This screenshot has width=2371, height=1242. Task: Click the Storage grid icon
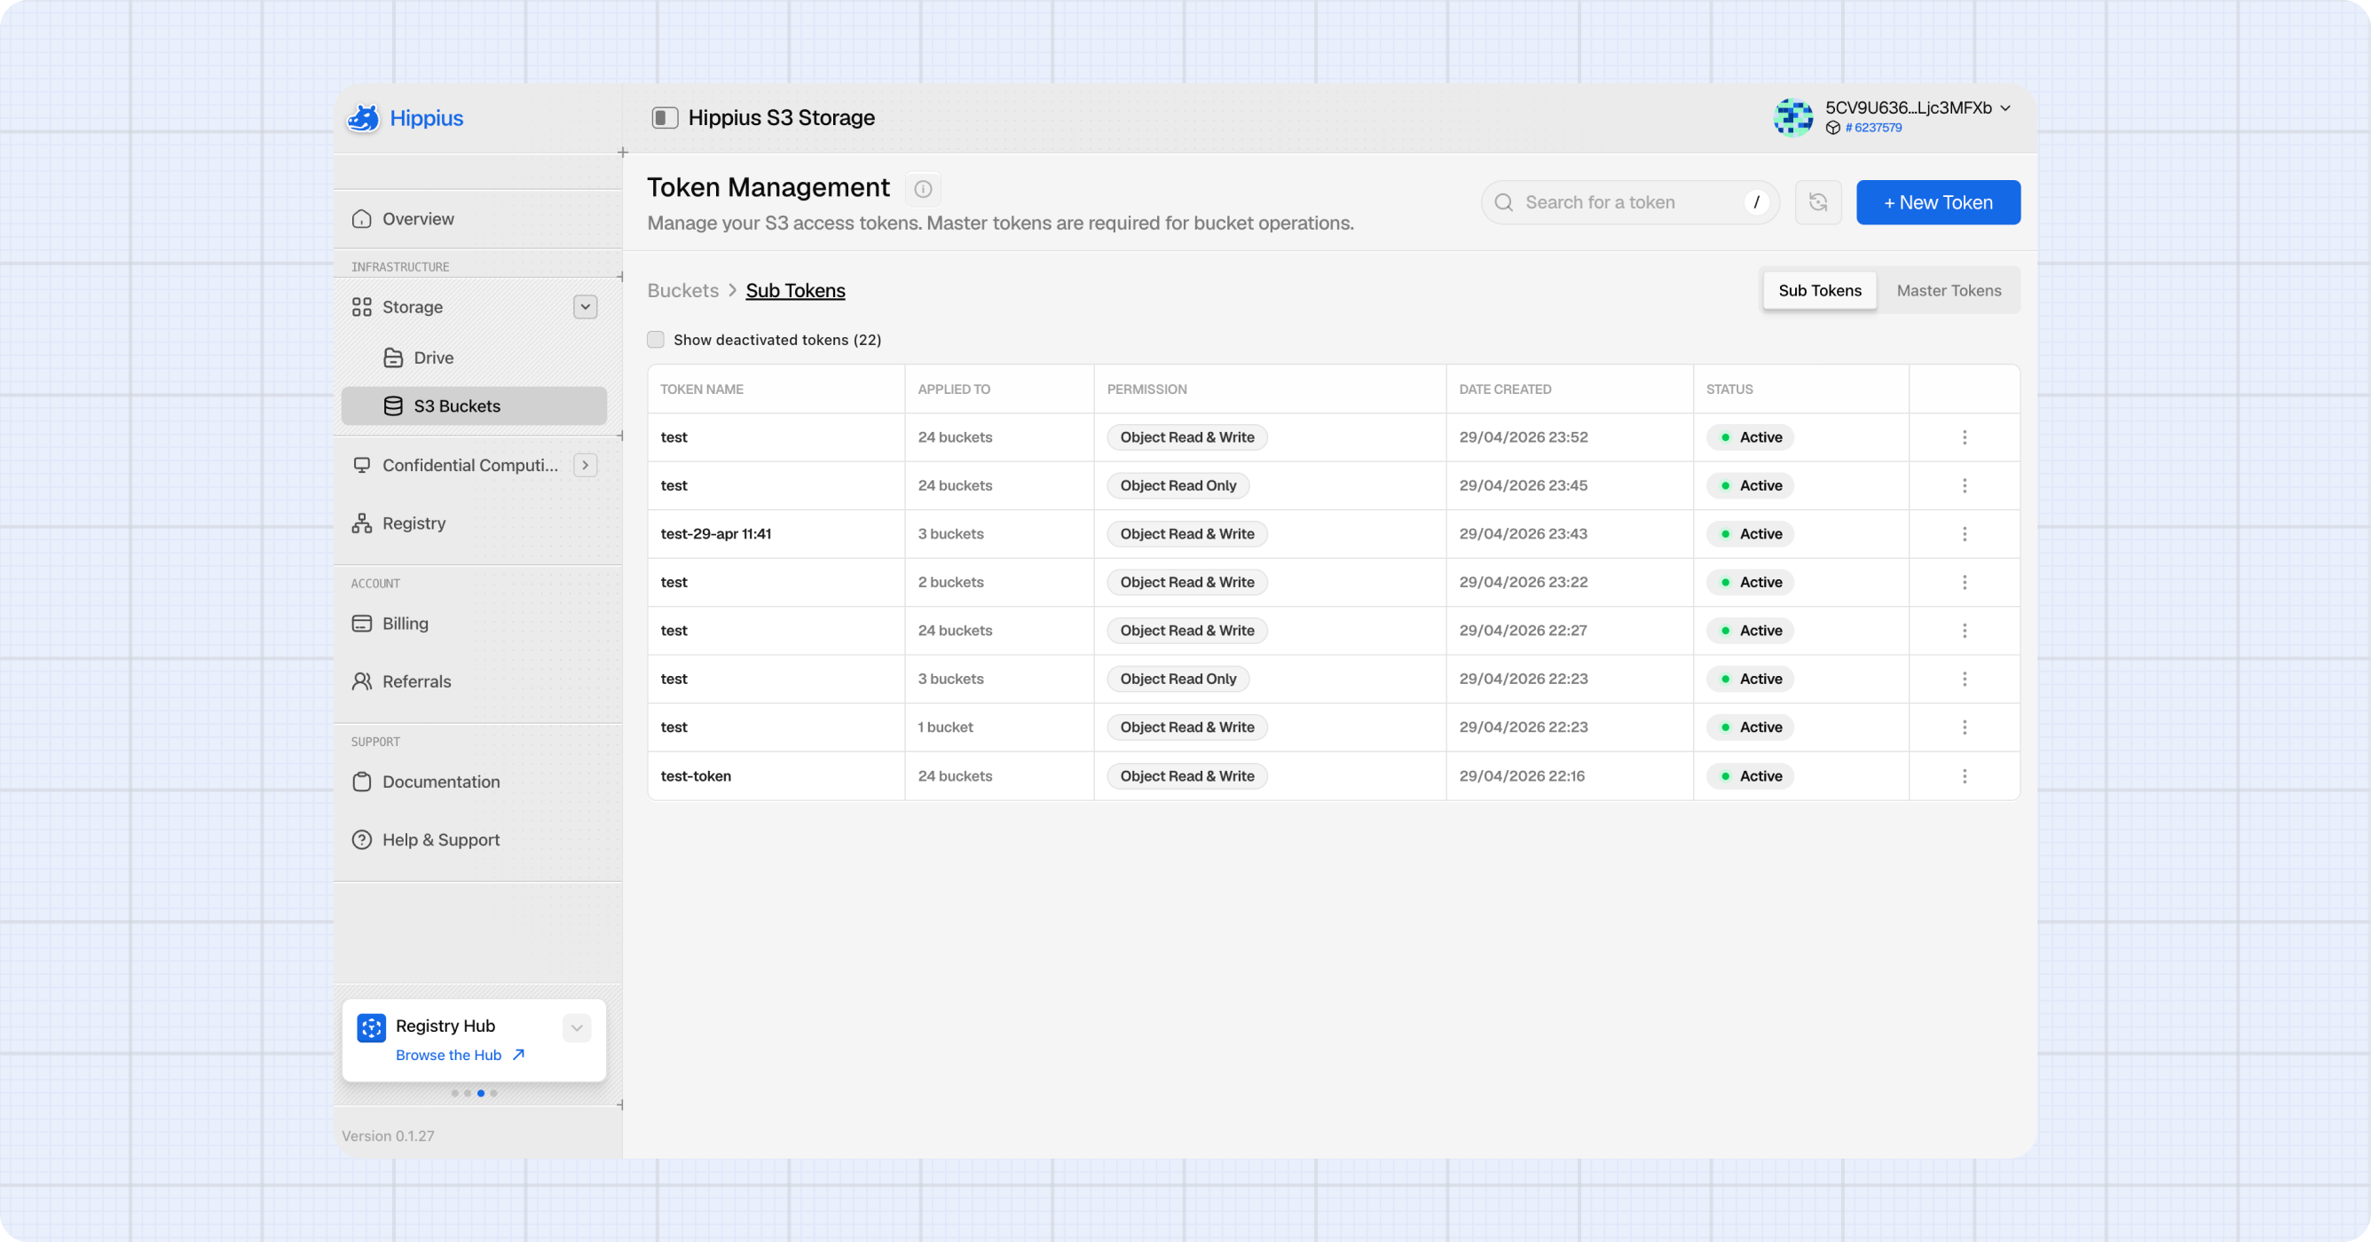[x=362, y=307]
